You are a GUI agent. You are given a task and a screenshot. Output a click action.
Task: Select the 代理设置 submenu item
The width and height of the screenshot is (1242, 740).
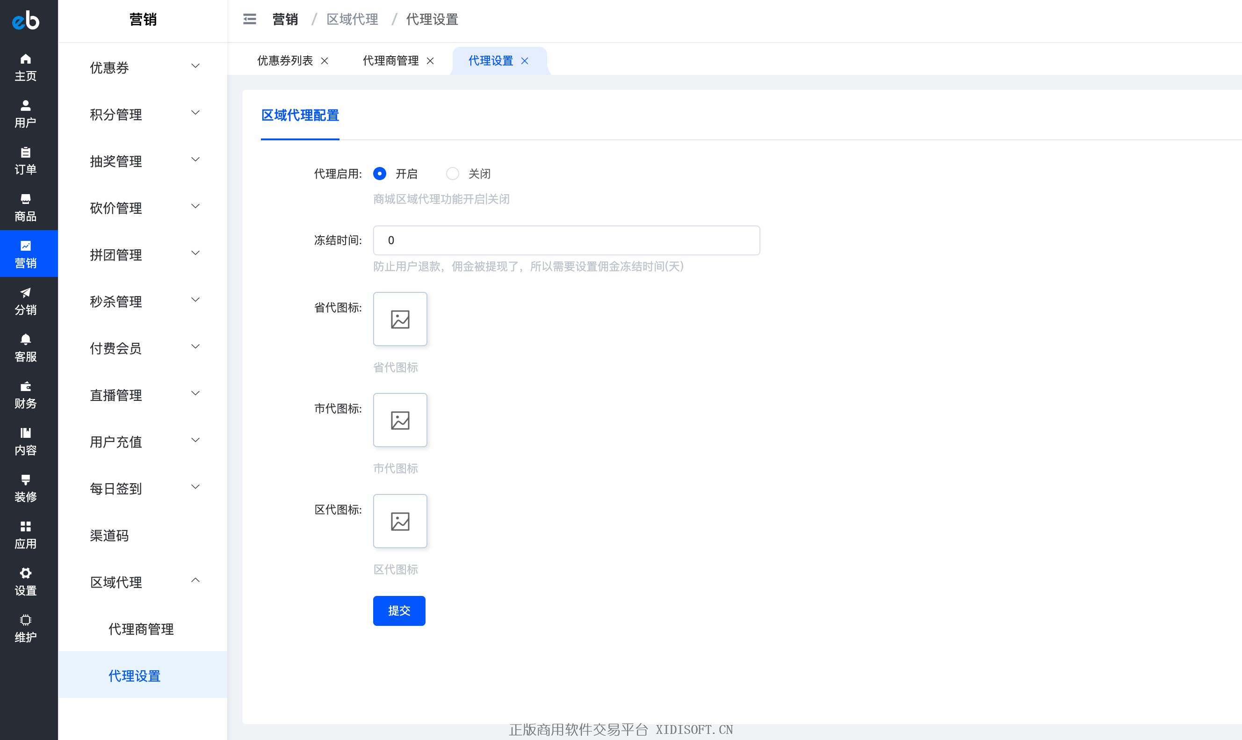click(x=143, y=675)
